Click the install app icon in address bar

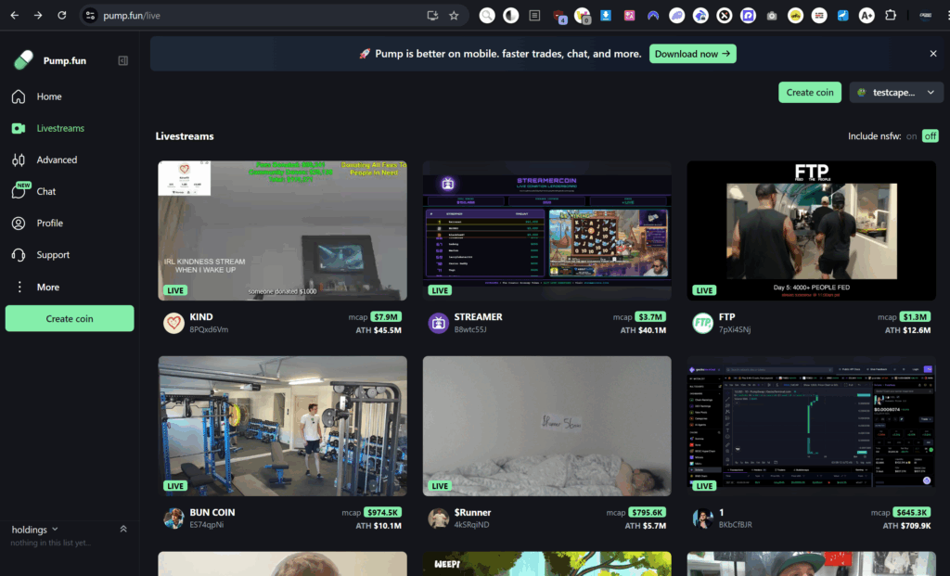click(x=432, y=15)
